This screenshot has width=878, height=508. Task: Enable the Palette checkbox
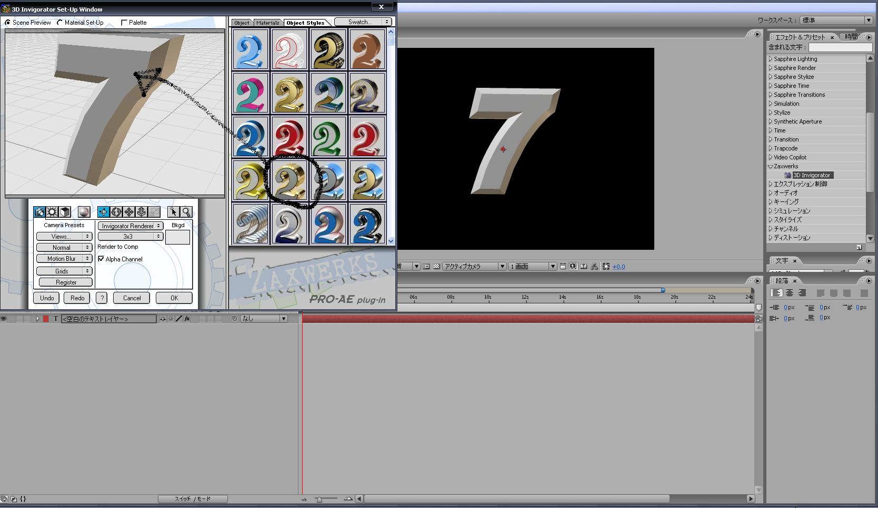124,23
